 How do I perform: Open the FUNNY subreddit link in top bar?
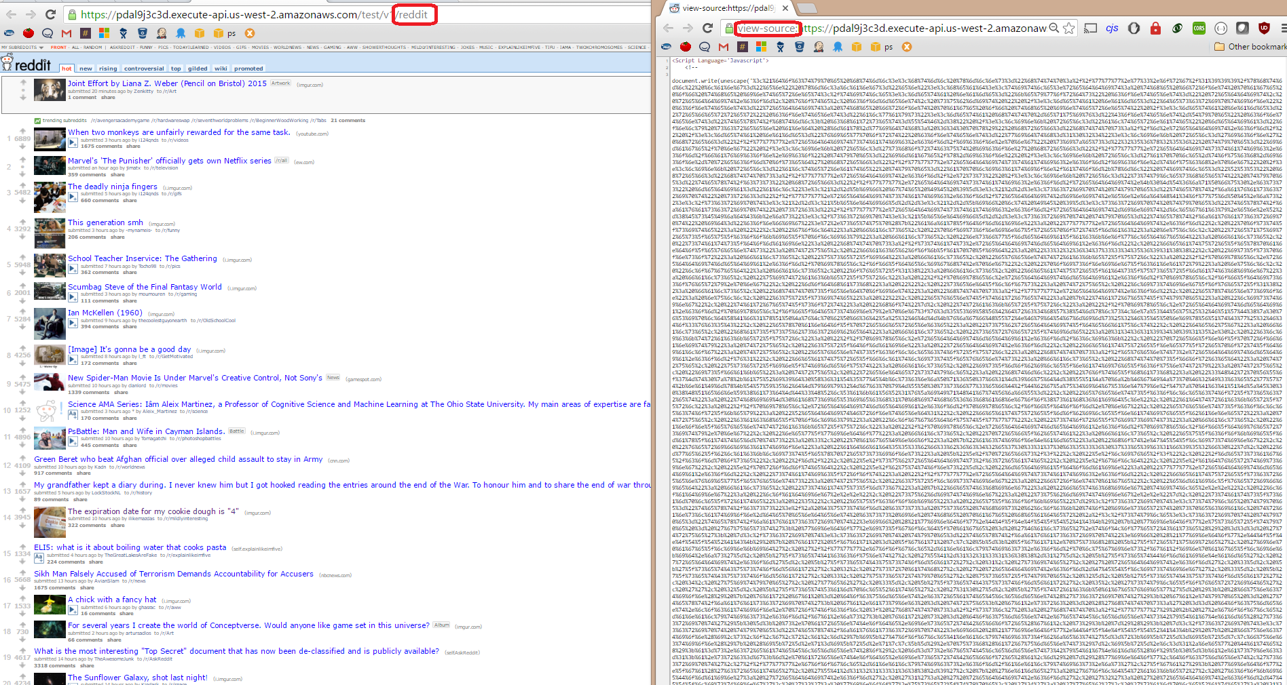click(147, 47)
